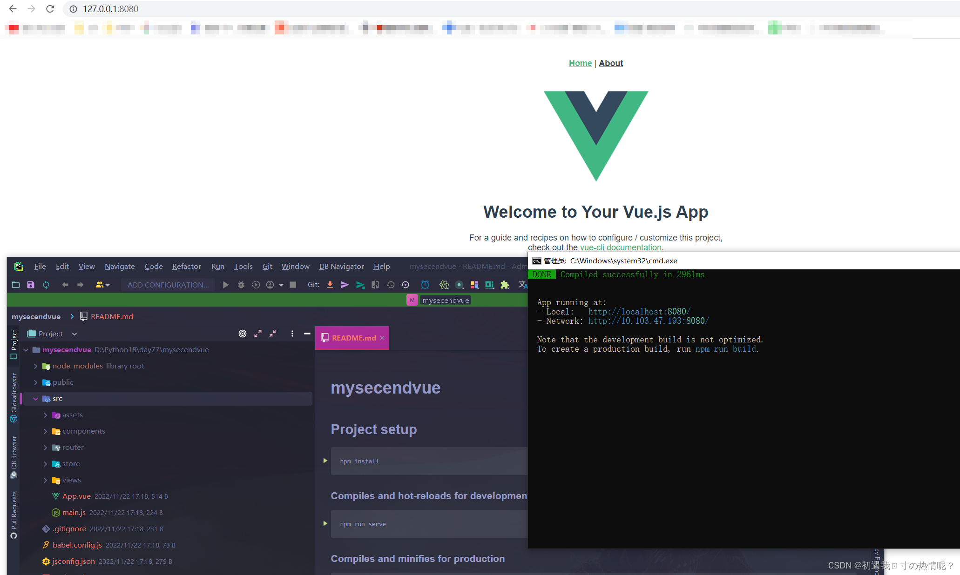Viewport: 960px width, 575px height.
Task: Navigate forward using the right arrow icon
Action: [81, 285]
